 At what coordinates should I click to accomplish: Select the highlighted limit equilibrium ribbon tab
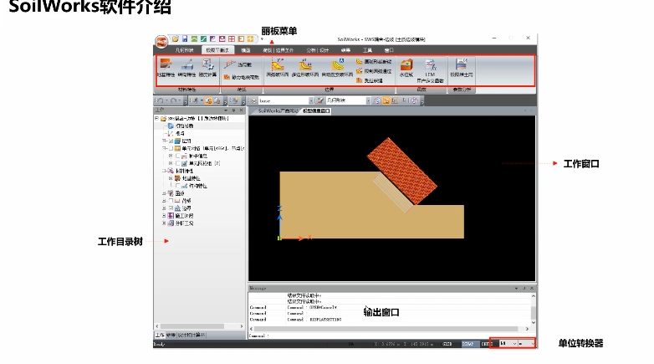pos(217,50)
